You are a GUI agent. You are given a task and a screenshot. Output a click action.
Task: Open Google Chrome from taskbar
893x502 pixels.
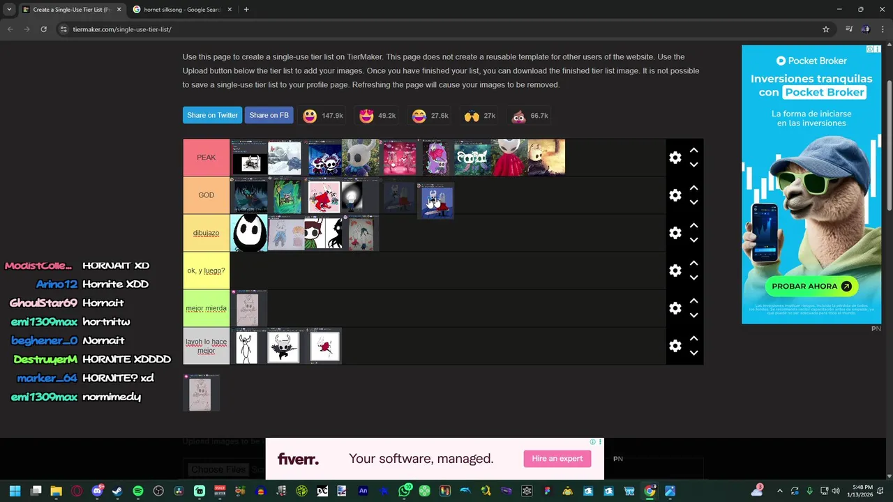point(650,491)
